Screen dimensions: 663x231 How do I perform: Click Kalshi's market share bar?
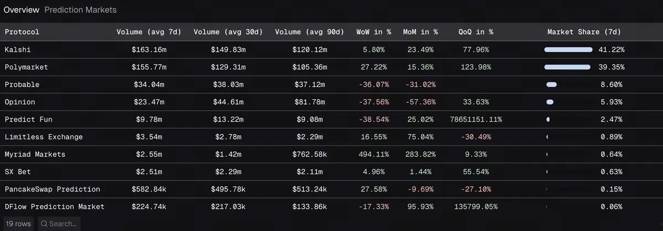click(568, 50)
